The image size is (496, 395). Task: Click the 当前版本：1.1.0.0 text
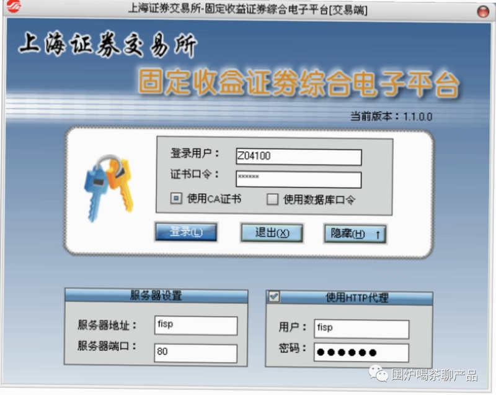coord(391,116)
